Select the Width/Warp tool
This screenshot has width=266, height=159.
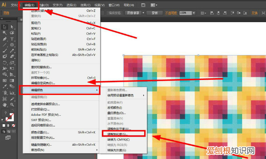4,68
